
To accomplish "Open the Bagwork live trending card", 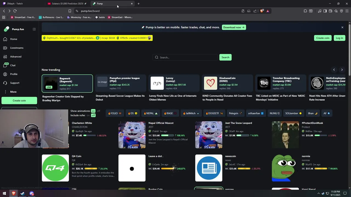I will [67, 83].
